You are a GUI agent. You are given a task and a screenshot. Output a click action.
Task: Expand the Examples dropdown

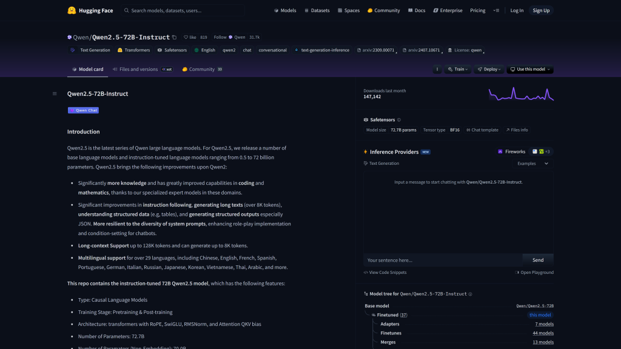532,164
